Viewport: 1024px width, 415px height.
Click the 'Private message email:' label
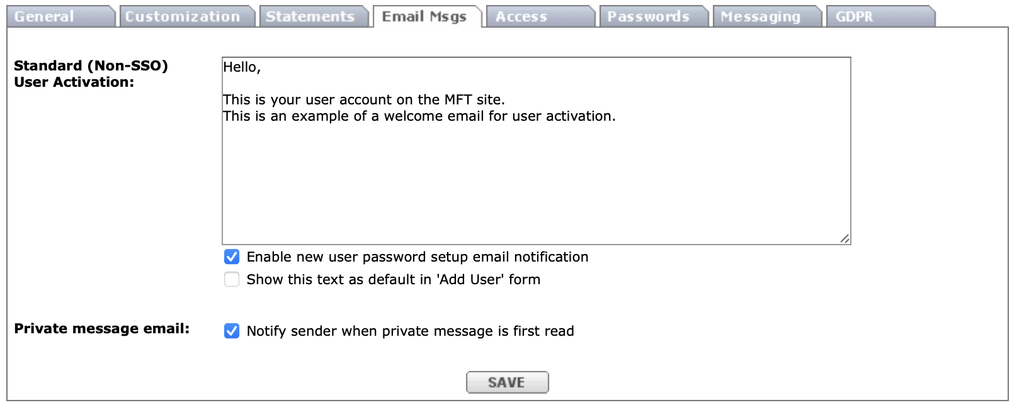[x=101, y=328]
